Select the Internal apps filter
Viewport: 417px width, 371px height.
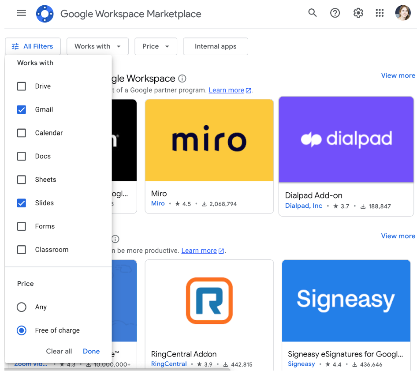tap(216, 46)
